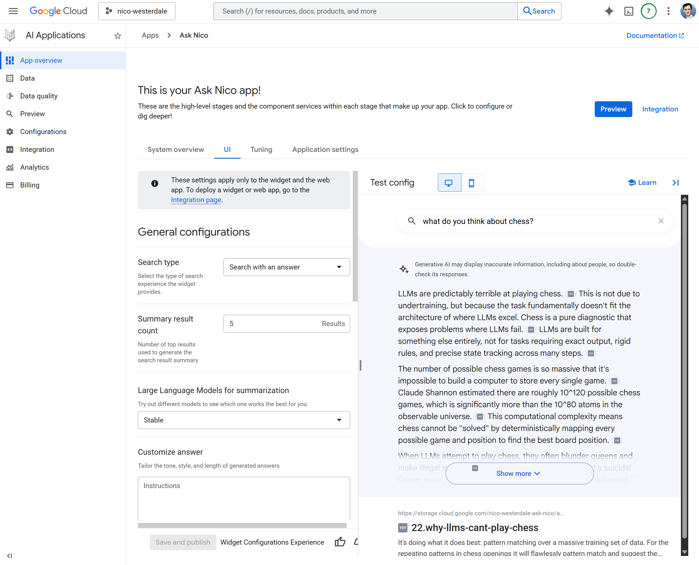The height and width of the screenshot is (565, 699).
Task: Switch to the Tuning tab
Action: coord(261,149)
